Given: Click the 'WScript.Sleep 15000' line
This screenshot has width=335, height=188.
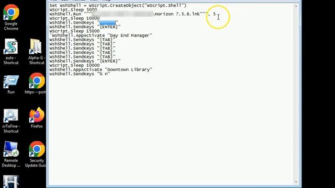Looking at the screenshot, I should [x=74, y=31].
